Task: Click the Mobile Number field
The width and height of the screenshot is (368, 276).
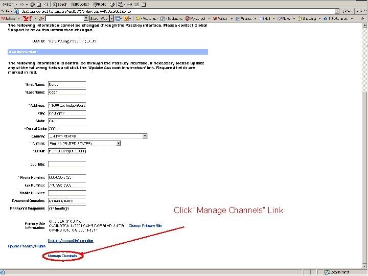Action: coord(67,193)
